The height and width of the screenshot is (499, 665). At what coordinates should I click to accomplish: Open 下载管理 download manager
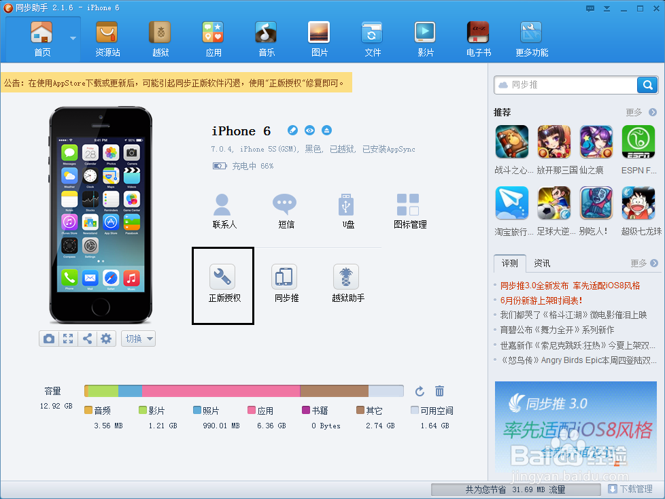[x=630, y=489]
